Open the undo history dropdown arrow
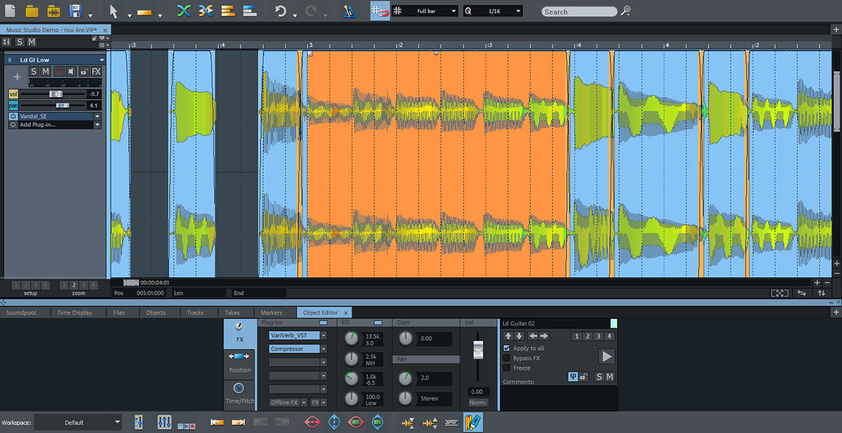842x433 pixels. click(295, 14)
